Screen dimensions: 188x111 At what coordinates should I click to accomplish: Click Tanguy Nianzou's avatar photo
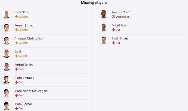coord(104,14)
